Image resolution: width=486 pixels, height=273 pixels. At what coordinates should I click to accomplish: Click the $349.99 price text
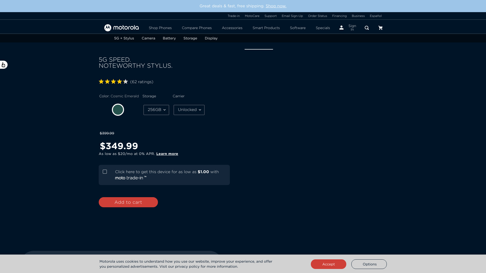(119, 146)
